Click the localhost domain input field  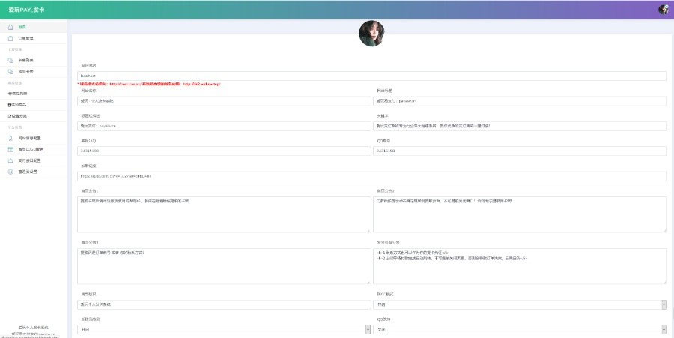[x=371, y=76]
